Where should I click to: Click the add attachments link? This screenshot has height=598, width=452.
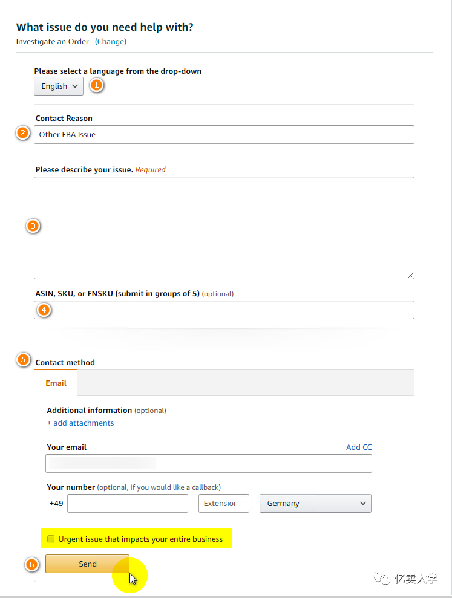click(80, 423)
